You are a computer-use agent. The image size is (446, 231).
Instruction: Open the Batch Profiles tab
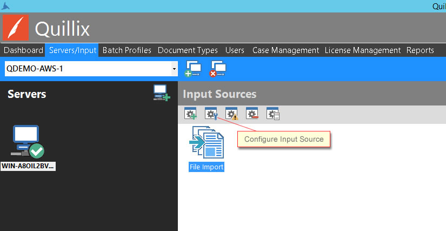(127, 50)
